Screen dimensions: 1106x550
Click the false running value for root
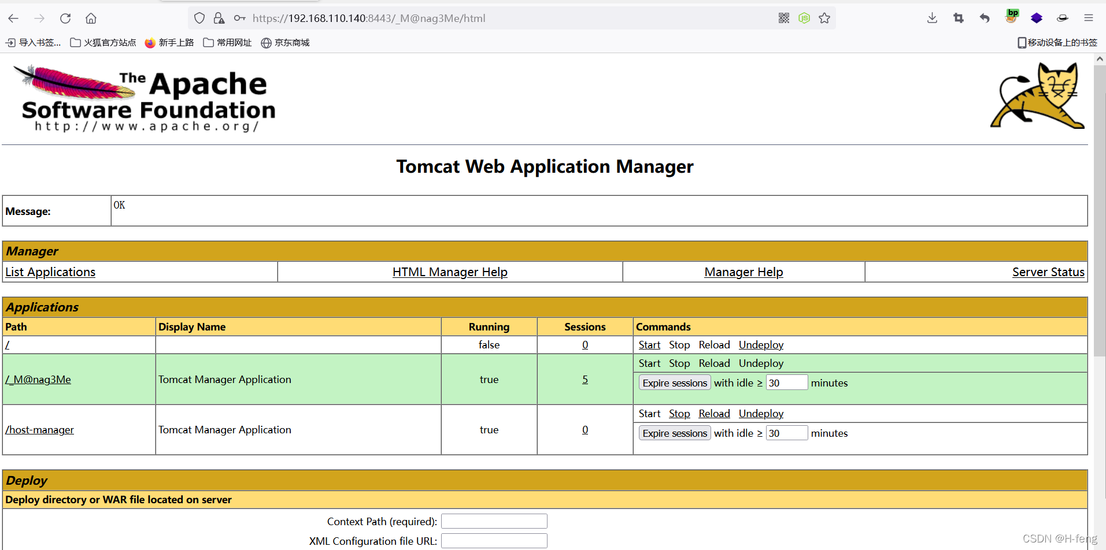[489, 345]
